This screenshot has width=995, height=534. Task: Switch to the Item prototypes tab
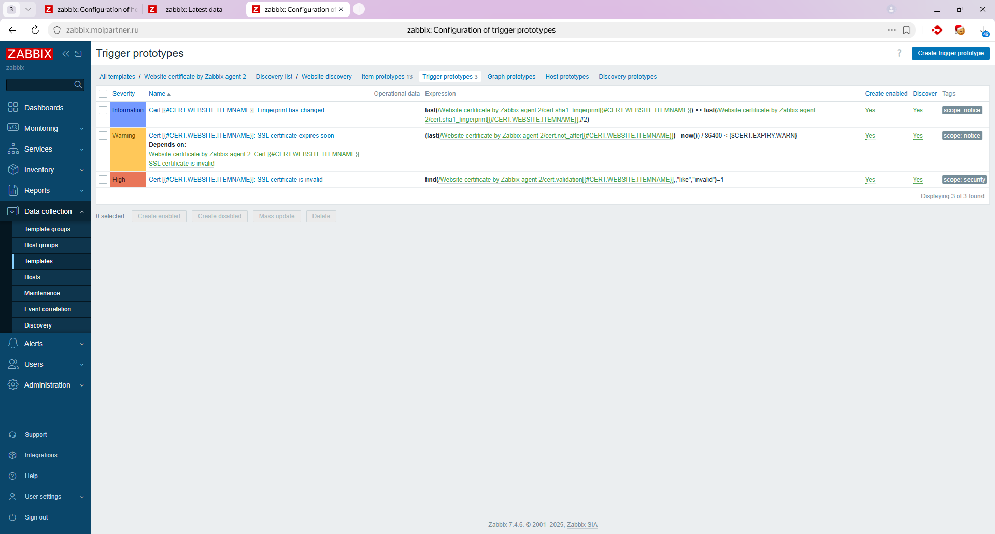pyautogui.click(x=383, y=77)
